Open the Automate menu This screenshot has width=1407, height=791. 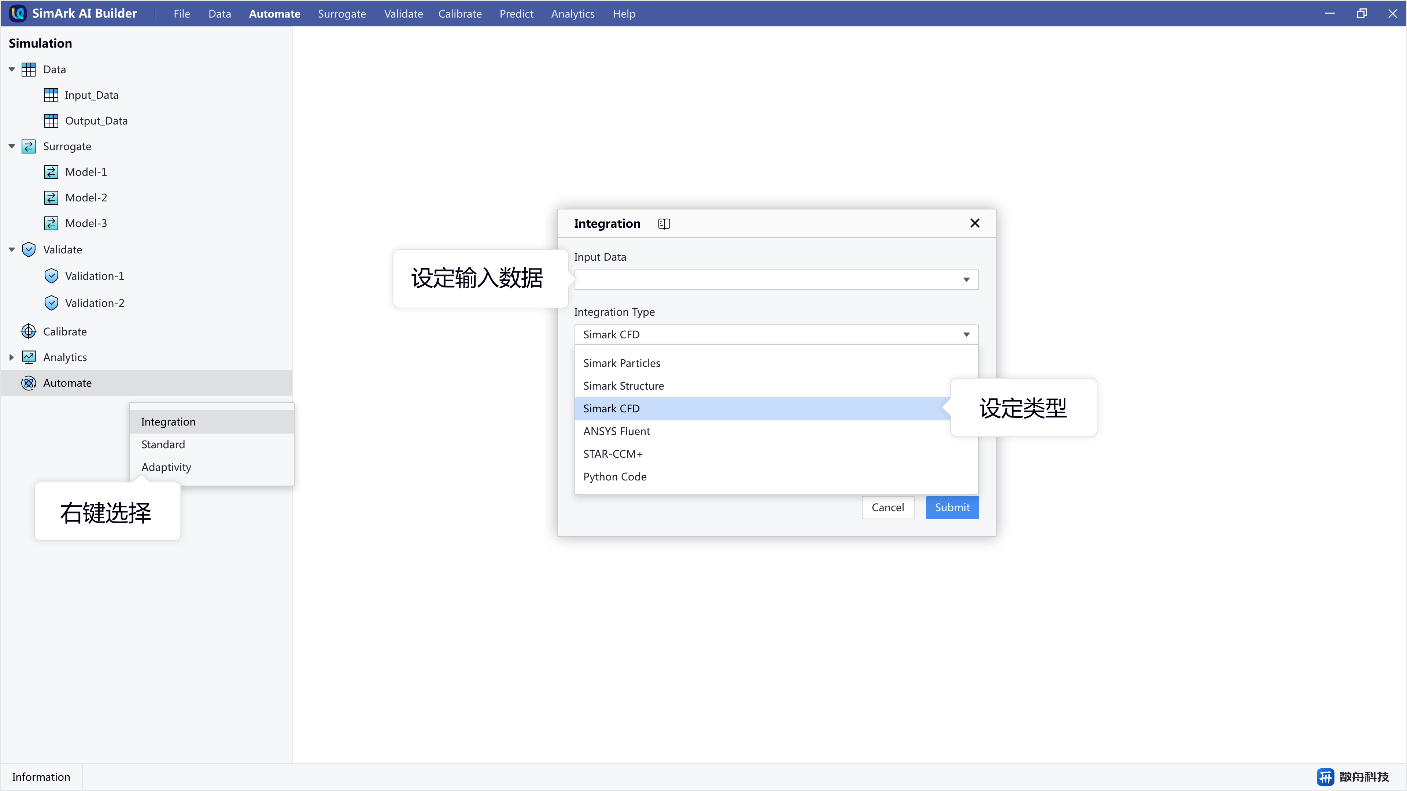pos(275,14)
